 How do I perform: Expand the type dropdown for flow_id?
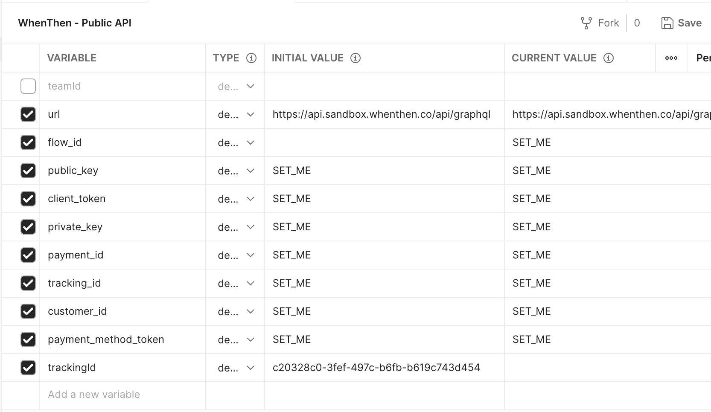251,142
